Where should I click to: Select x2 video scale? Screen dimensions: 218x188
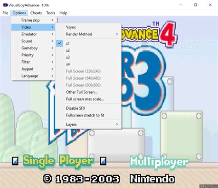88,50
